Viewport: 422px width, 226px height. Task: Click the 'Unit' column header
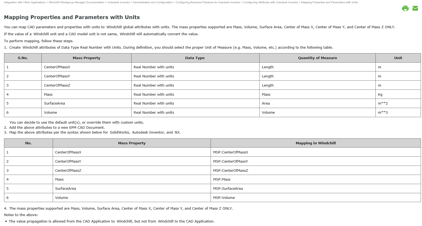[398, 58]
